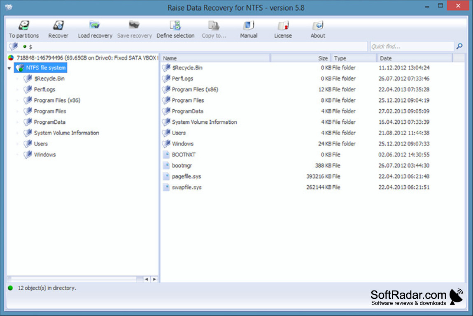
Task: Select the drive partition pie icon
Action: pos(11,58)
